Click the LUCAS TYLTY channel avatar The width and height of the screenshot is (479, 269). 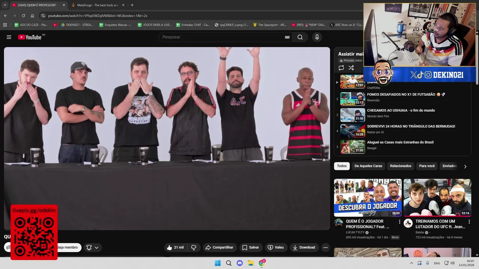[339, 223]
